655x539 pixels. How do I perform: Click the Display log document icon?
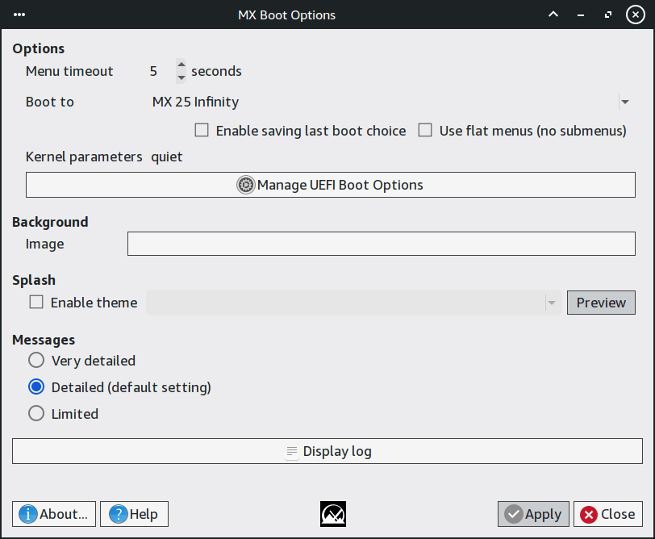click(x=292, y=452)
